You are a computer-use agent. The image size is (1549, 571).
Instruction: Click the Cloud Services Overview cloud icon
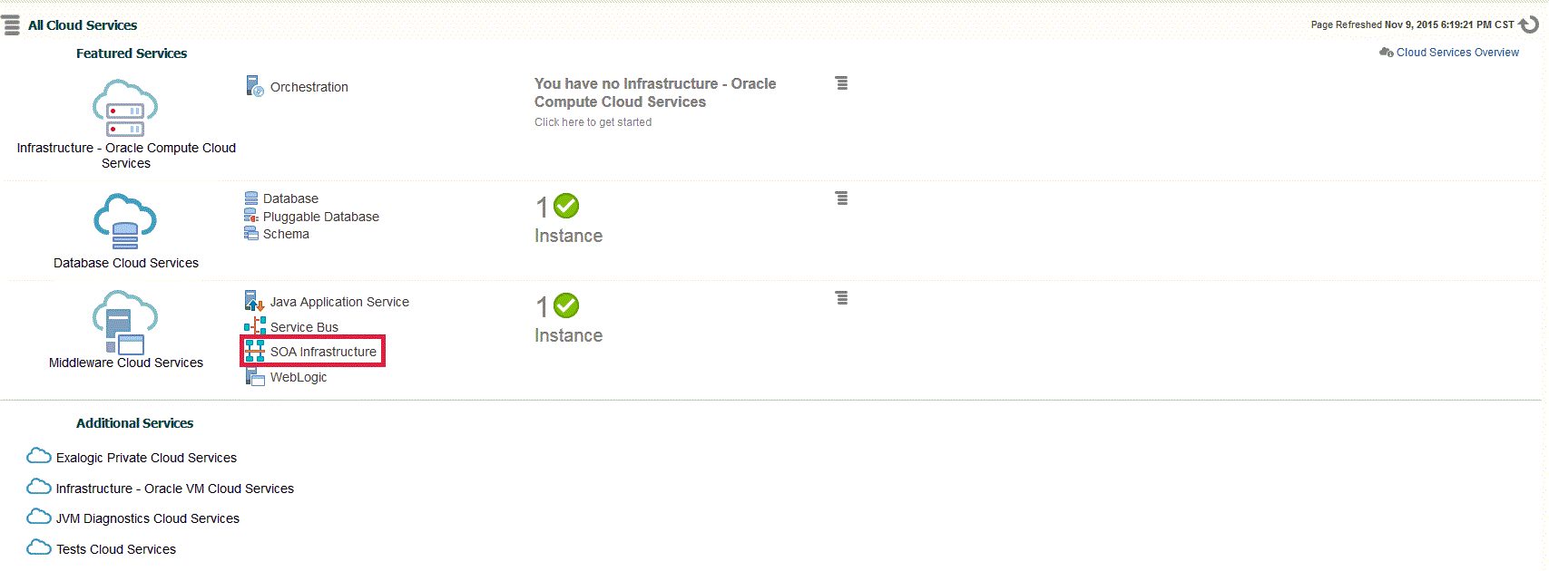1386,53
